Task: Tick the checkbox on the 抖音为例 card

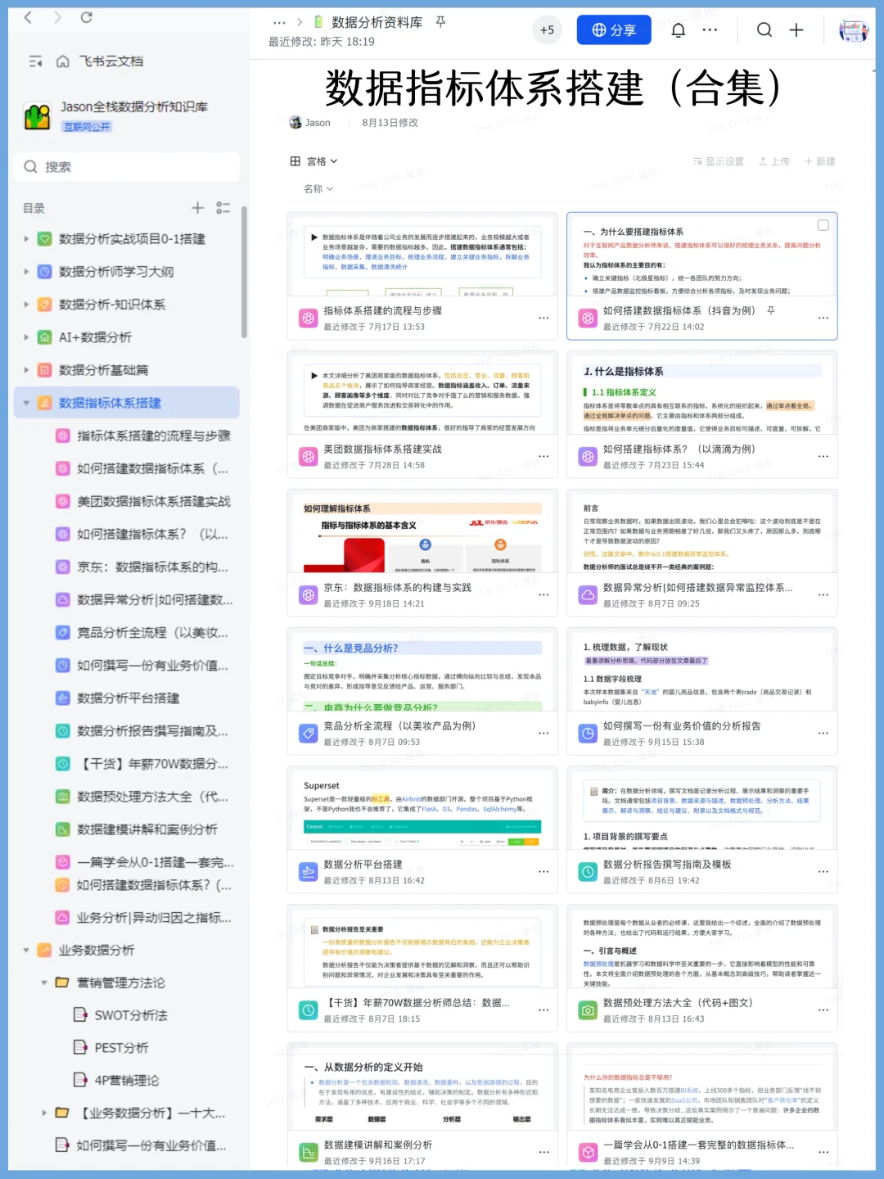Action: [823, 224]
